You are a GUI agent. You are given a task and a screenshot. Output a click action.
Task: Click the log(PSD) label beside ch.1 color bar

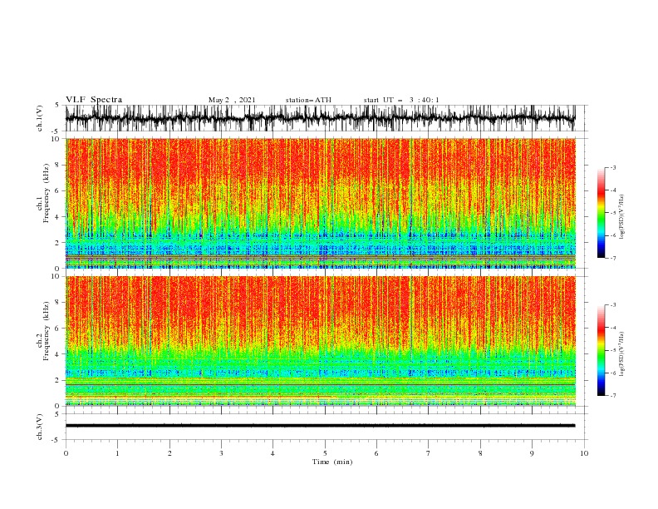pos(622,217)
